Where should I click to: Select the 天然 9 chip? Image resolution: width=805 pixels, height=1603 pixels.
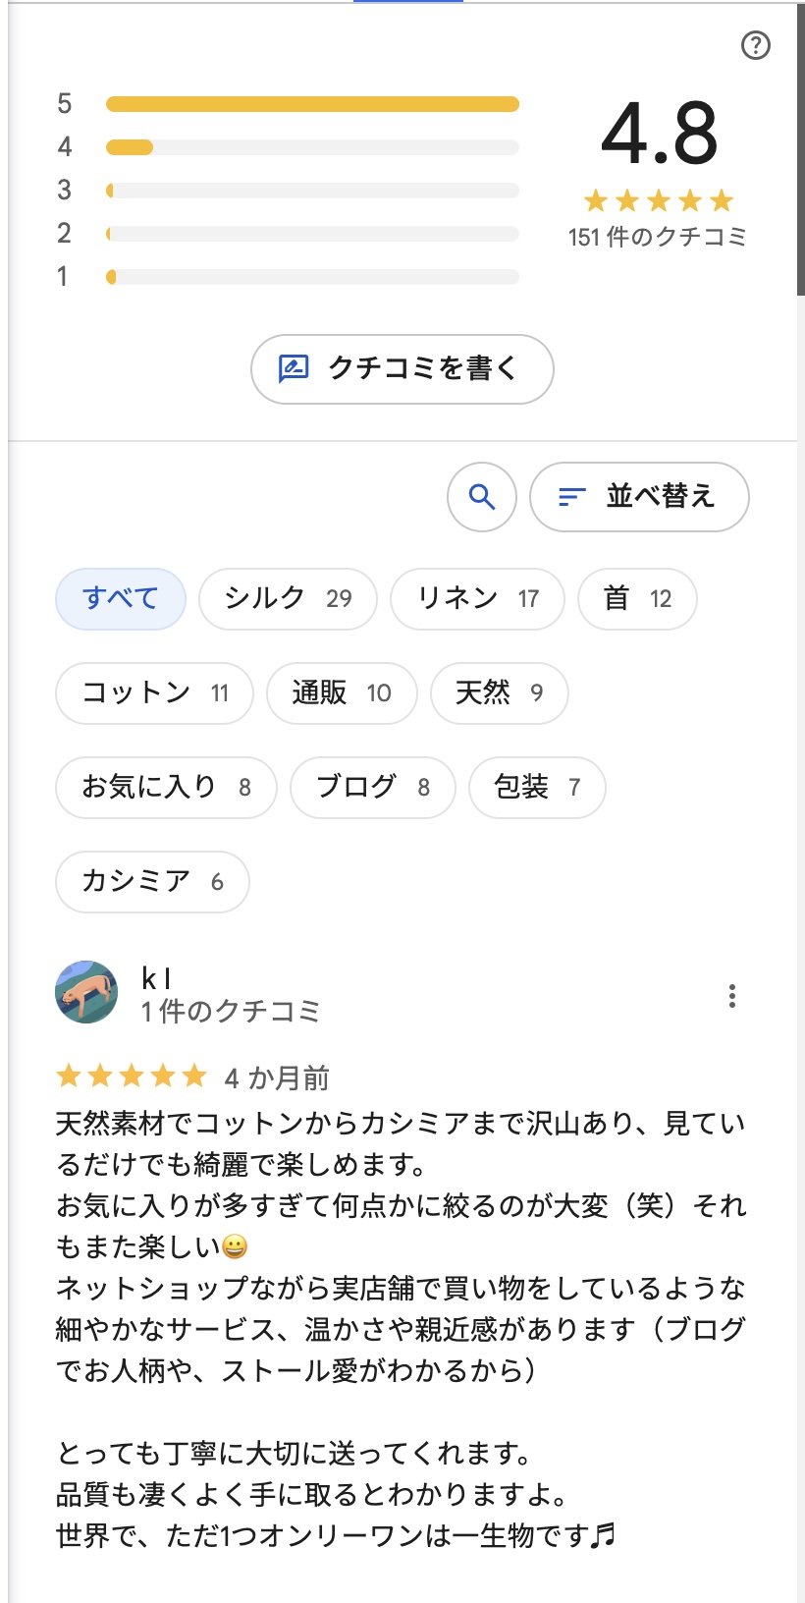click(499, 693)
